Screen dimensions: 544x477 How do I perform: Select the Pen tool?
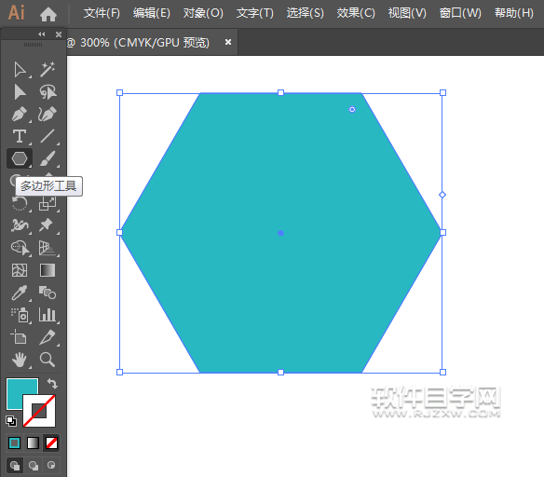click(x=20, y=115)
